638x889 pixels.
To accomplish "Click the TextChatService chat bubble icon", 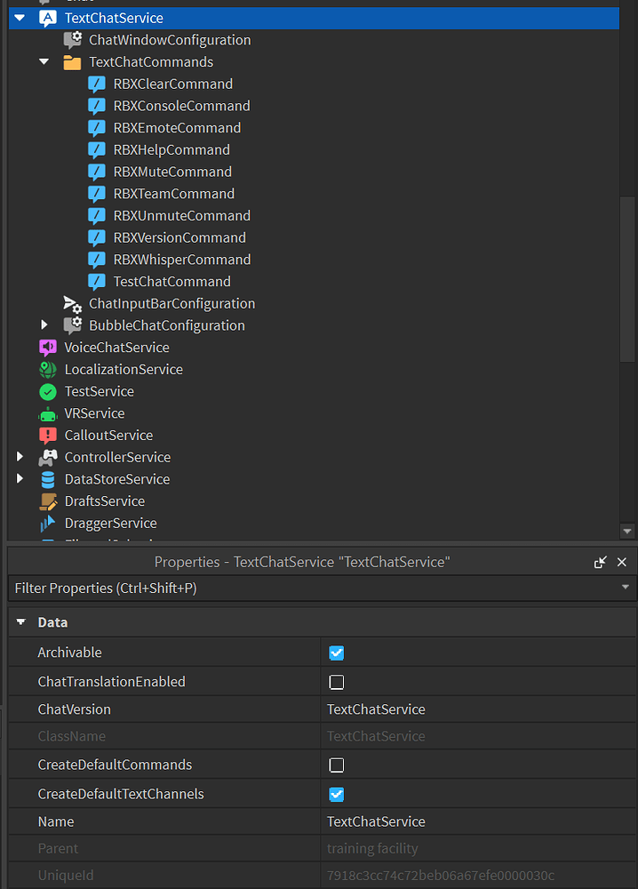I will coord(47,18).
